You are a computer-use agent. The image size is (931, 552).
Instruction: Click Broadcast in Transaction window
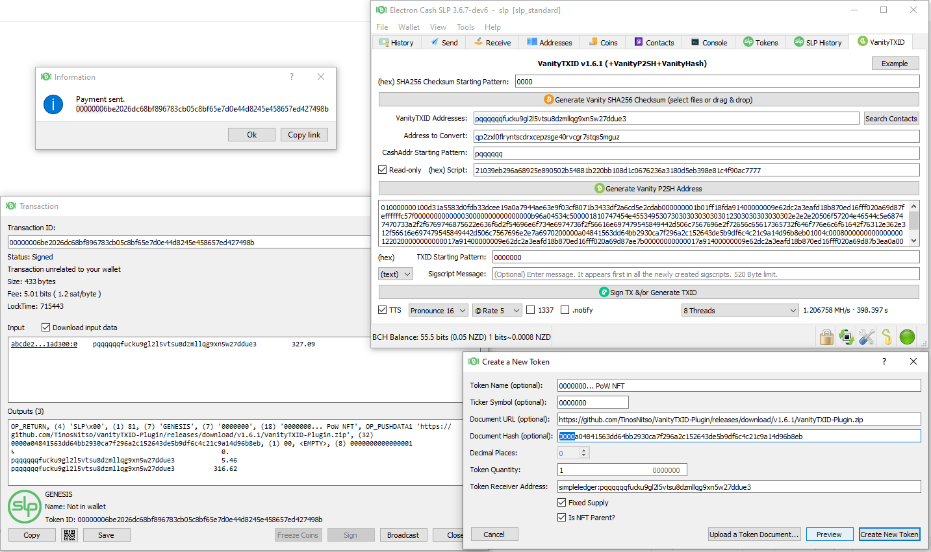tap(403, 535)
